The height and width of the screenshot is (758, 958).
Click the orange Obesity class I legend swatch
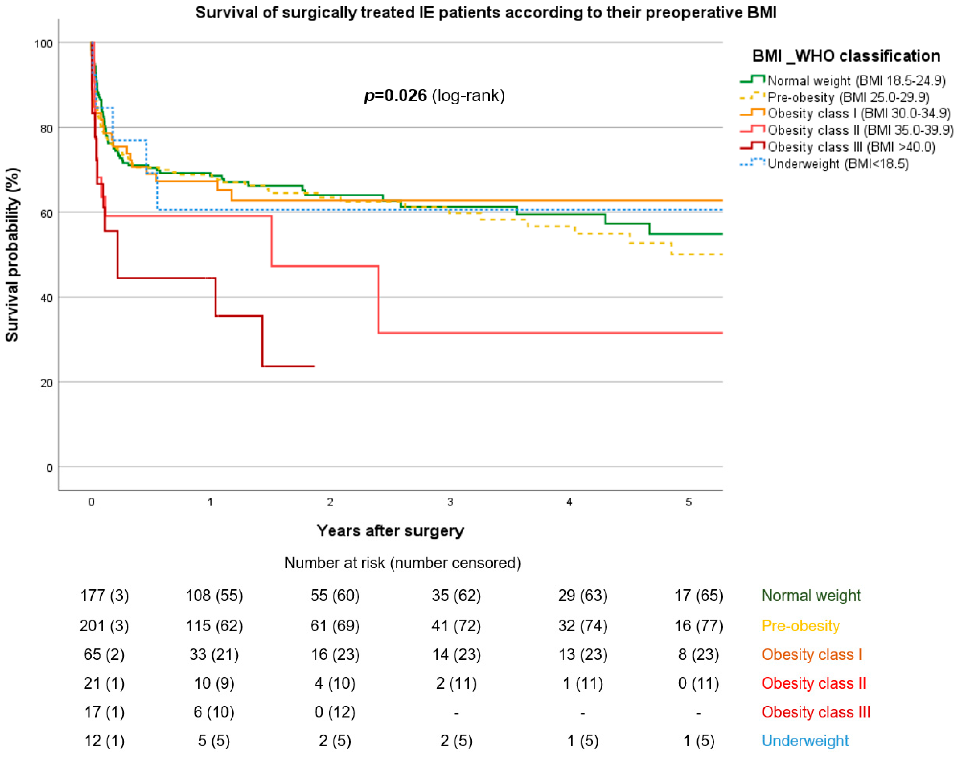752,113
